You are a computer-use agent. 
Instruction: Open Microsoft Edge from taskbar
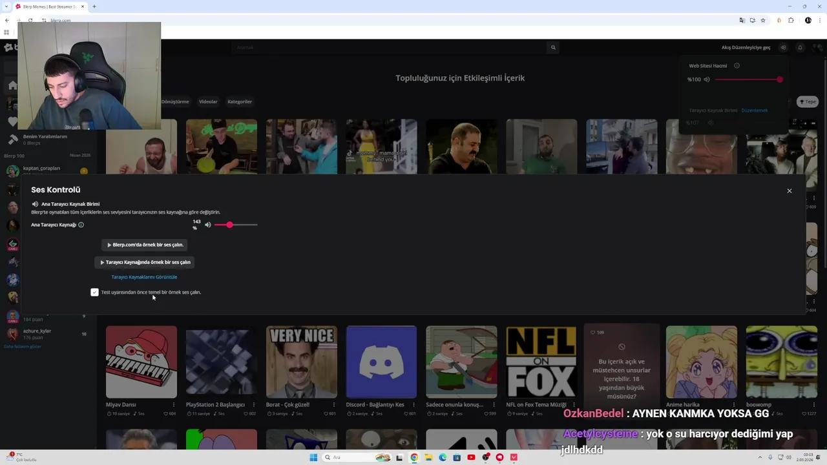(x=443, y=457)
